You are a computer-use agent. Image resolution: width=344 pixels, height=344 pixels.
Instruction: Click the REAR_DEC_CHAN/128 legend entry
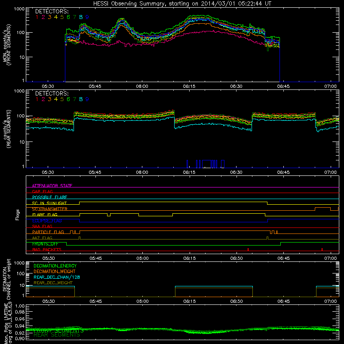coord(57,277)
